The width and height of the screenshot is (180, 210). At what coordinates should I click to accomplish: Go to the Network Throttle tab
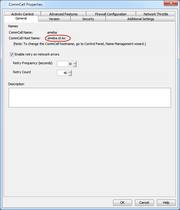156,14
